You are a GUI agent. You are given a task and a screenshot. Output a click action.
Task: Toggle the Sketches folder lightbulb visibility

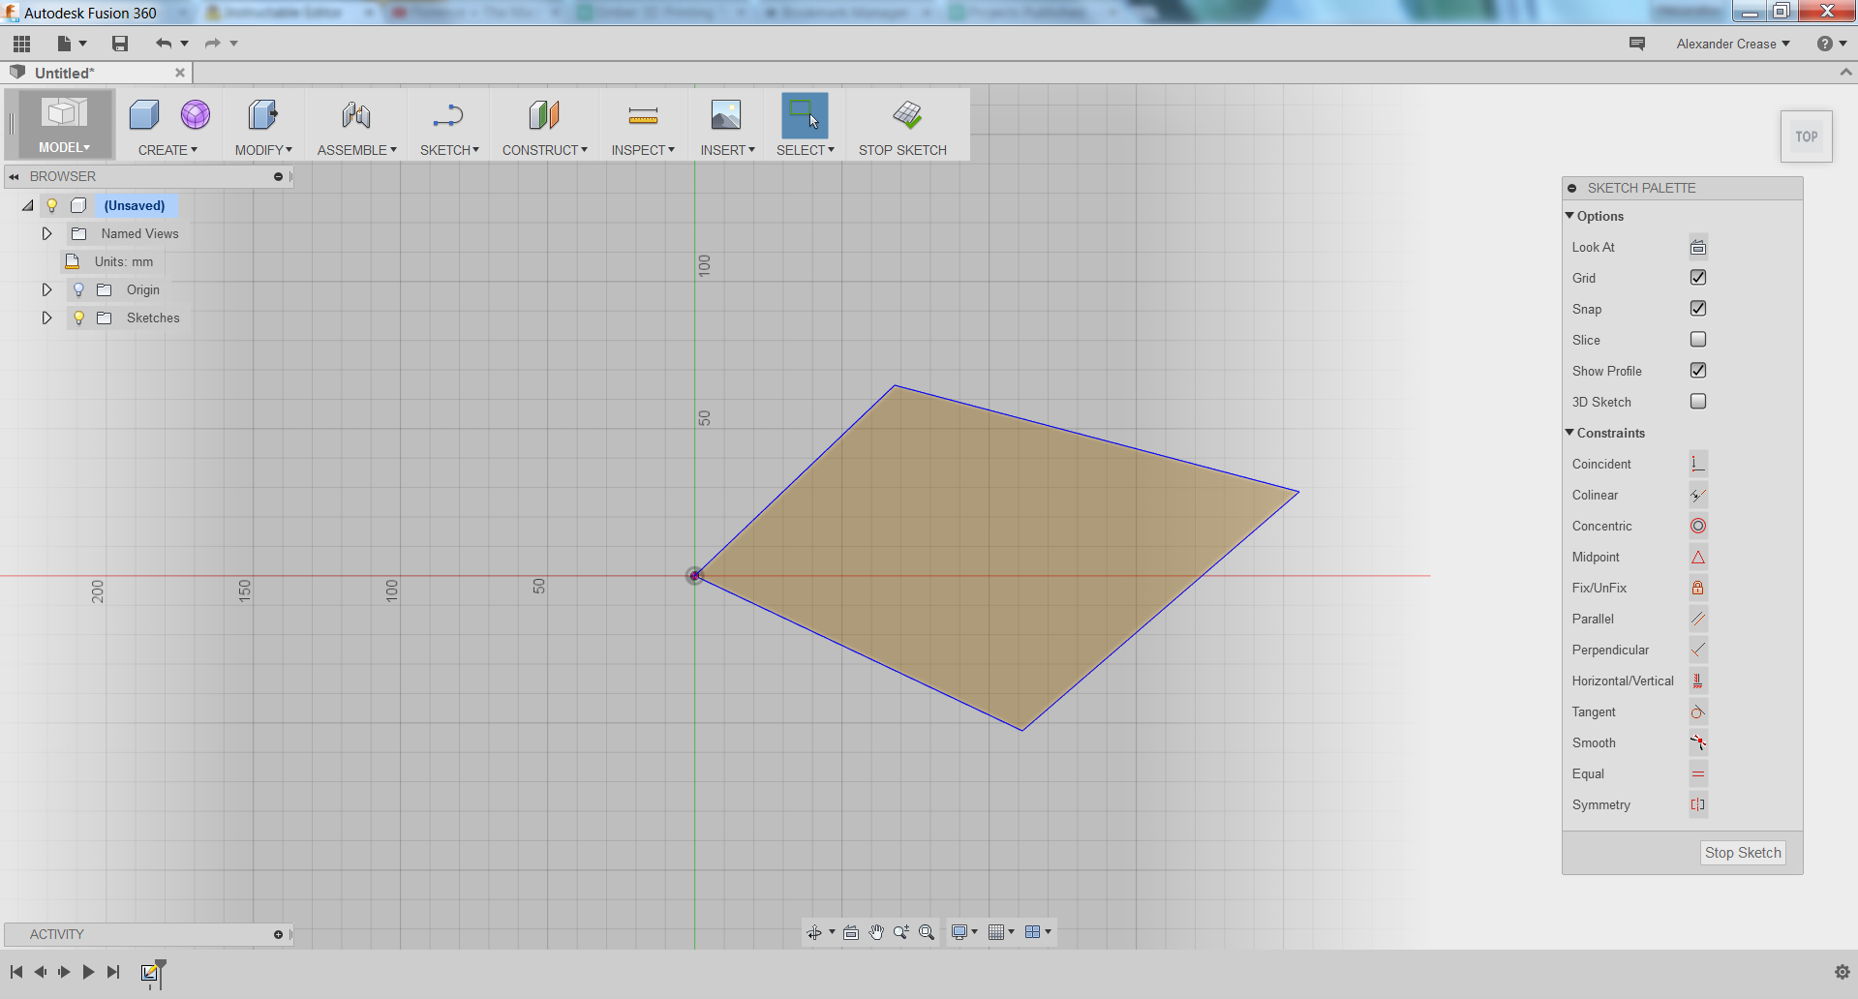[78, 318]
